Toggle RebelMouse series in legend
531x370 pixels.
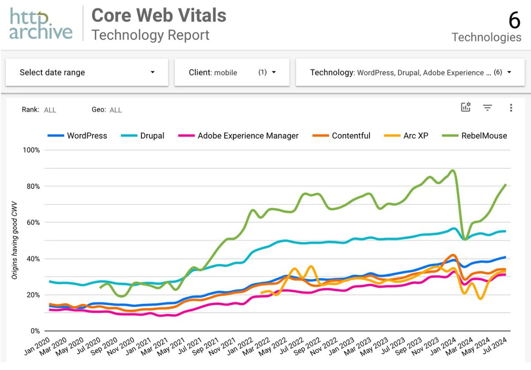click(474, 136)
